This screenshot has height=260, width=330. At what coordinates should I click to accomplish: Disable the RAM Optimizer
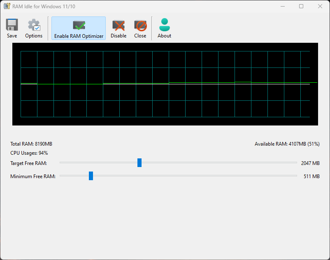119,28
